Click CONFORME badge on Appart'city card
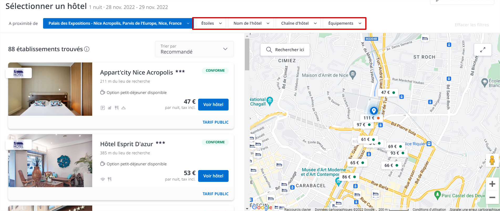Screen dimensions: 500x211 215,71
